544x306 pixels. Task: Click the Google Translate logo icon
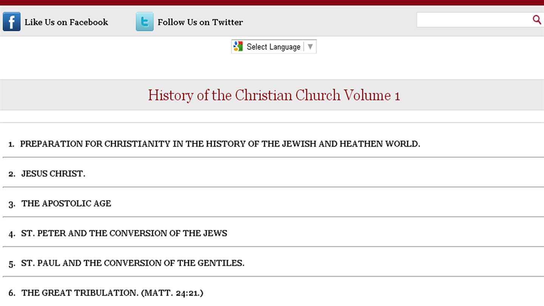point(238,46)
